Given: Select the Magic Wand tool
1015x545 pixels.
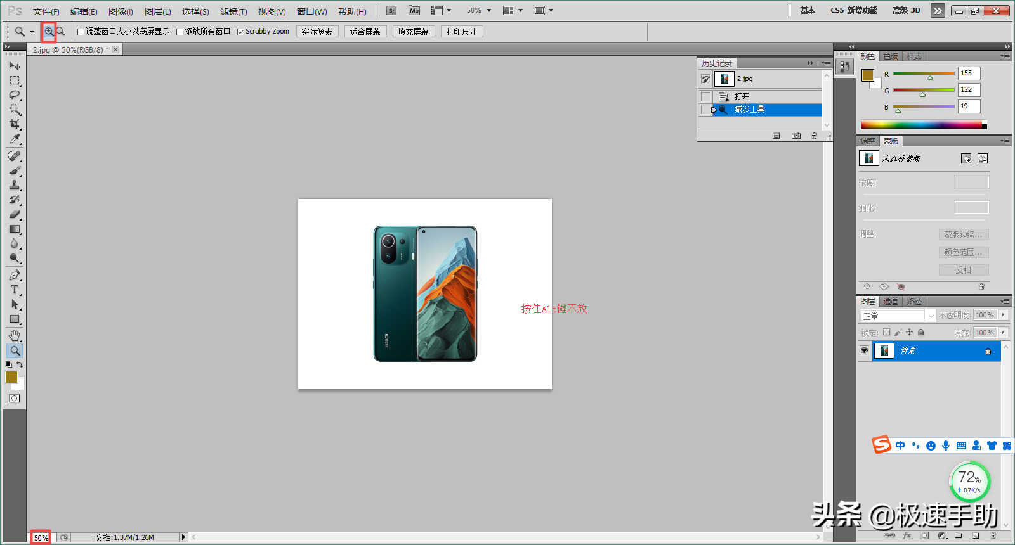Looking at the screenshot, I should point(15,110).
